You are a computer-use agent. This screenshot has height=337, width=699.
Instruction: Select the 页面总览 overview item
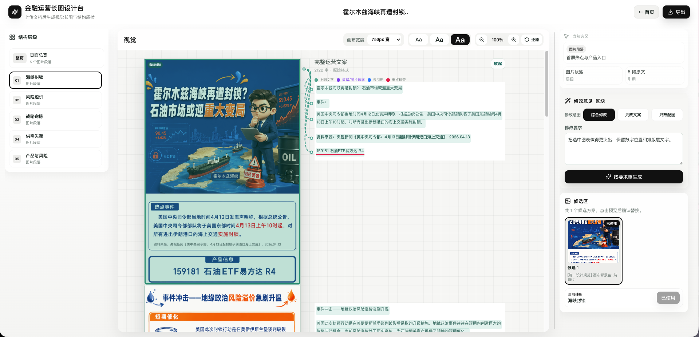pyautogui.click(x=56, y=58)
